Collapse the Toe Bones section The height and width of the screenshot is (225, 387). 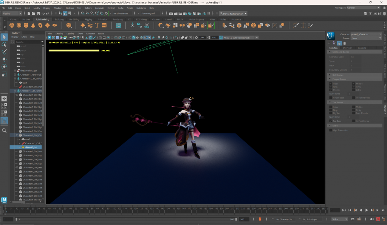(x=354, y=102)
